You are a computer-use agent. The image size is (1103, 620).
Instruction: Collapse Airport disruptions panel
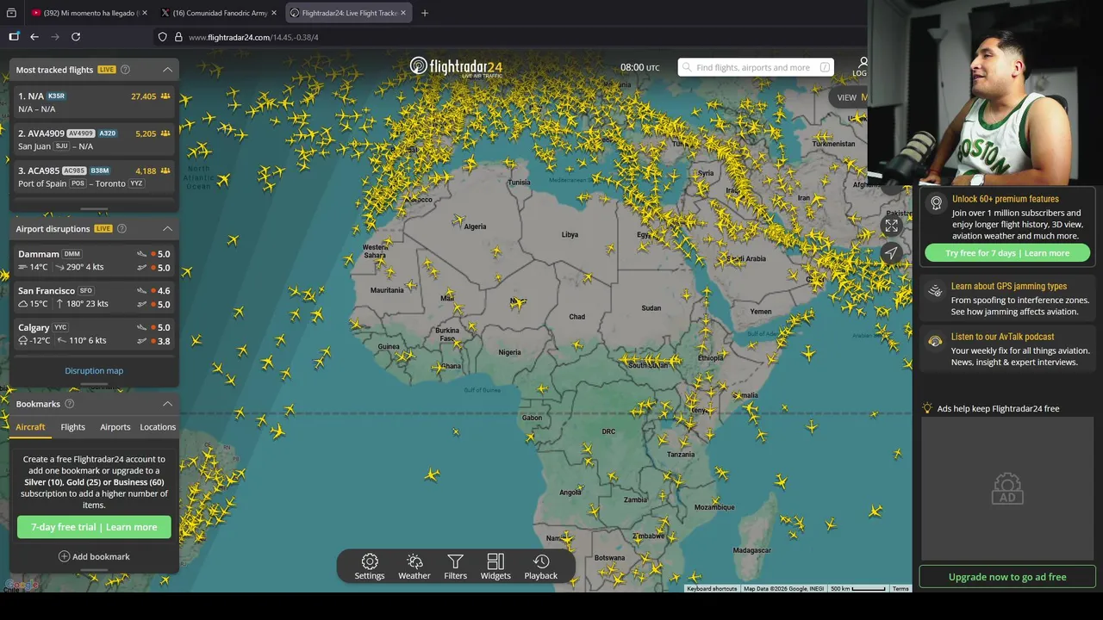click(x=167, y=229)
